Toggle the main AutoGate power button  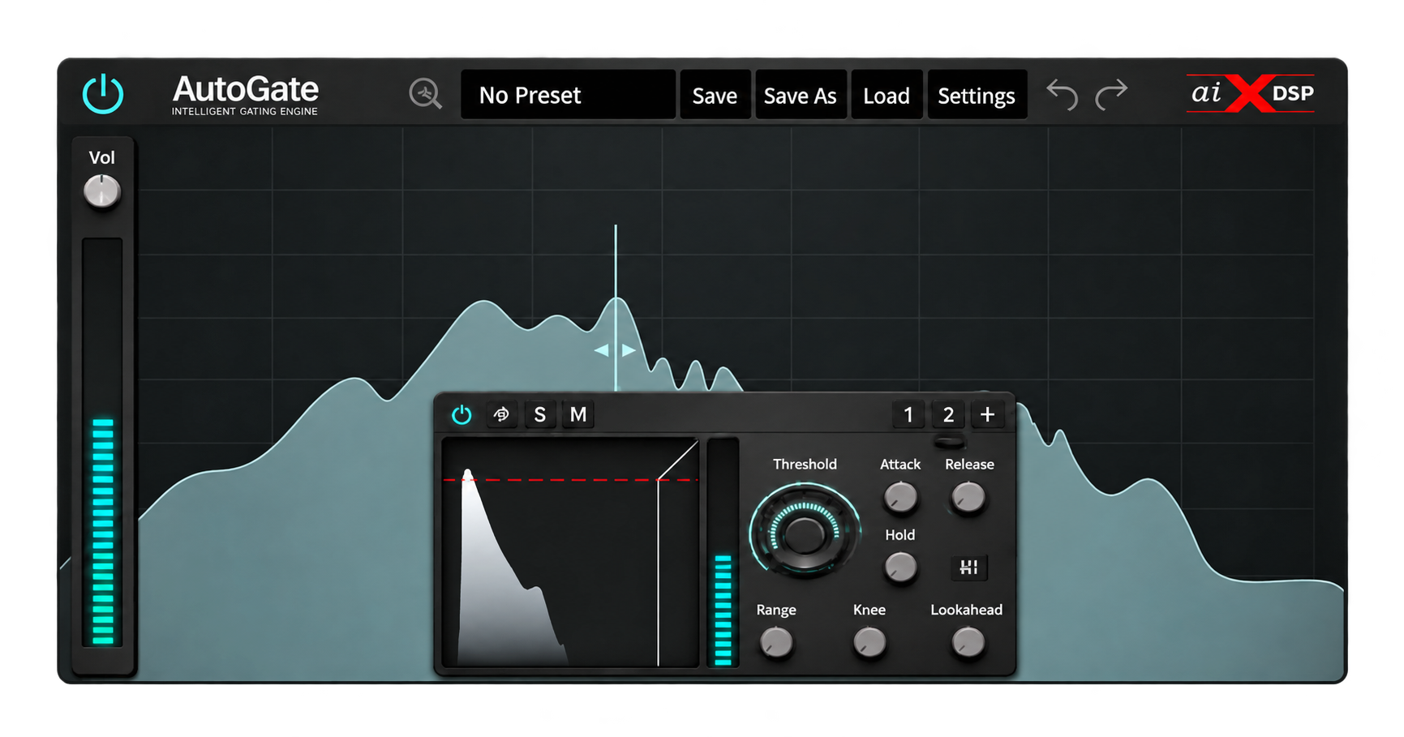103,94
